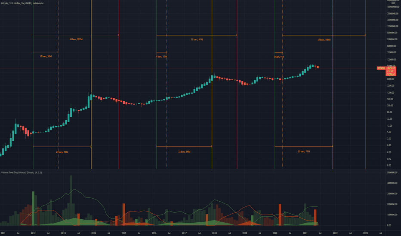
Task: Select the '10 bars, 305d' date range label
Action: (46, 56)
